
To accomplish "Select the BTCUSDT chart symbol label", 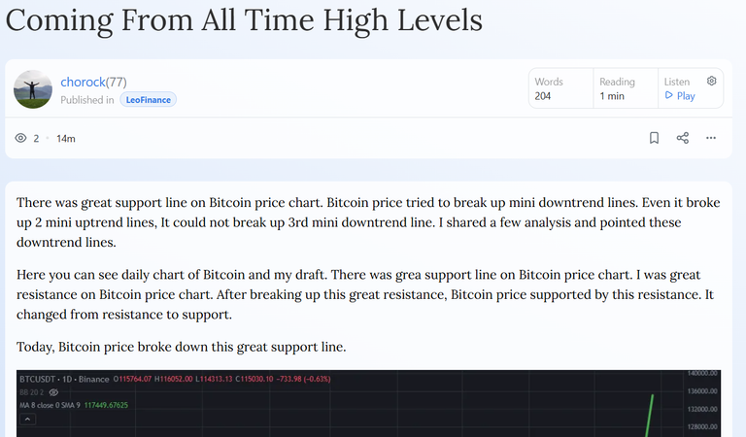I will coord(37,379).
